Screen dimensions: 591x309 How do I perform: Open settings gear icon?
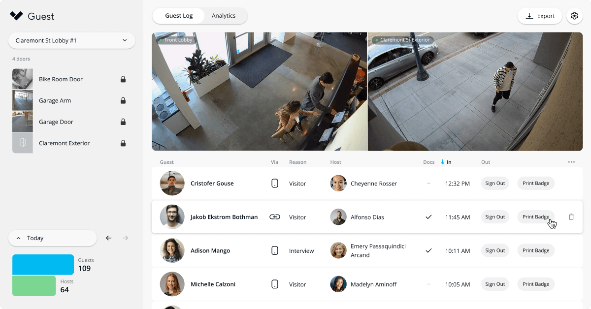pyautogui.click(x=574, y=16)
